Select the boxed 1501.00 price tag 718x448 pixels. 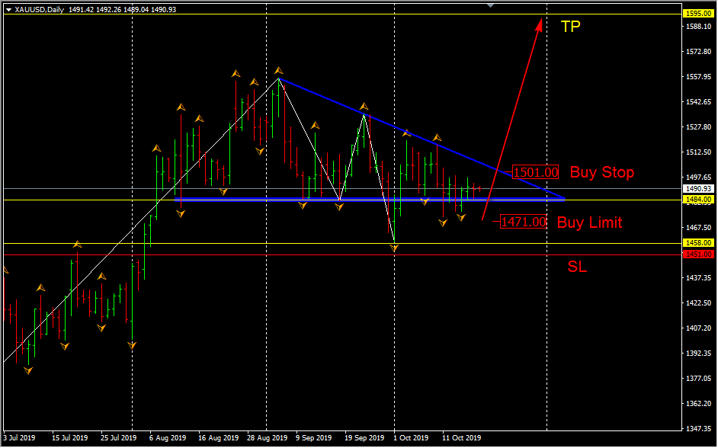click(535, 172)
